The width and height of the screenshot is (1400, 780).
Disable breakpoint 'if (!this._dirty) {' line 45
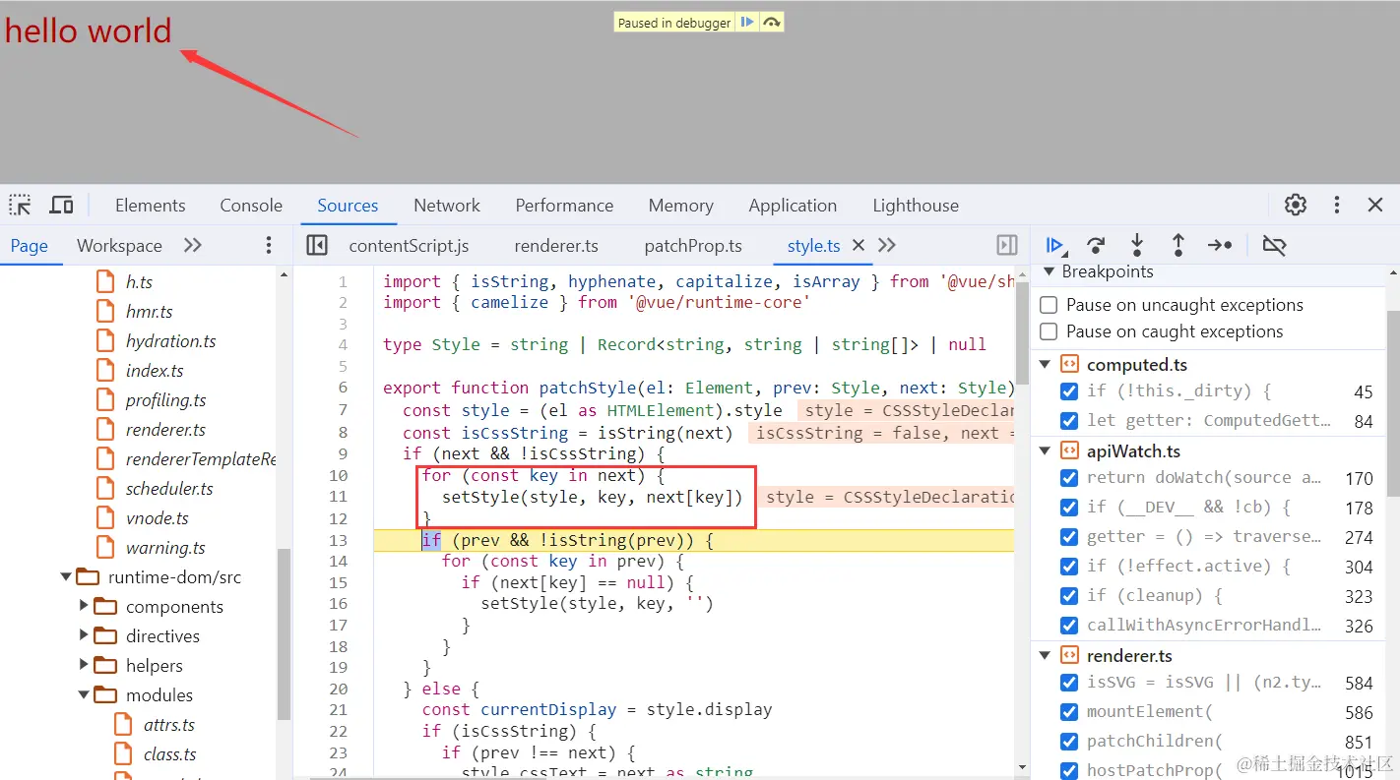pyautogui.click(x=1069, y=391)
